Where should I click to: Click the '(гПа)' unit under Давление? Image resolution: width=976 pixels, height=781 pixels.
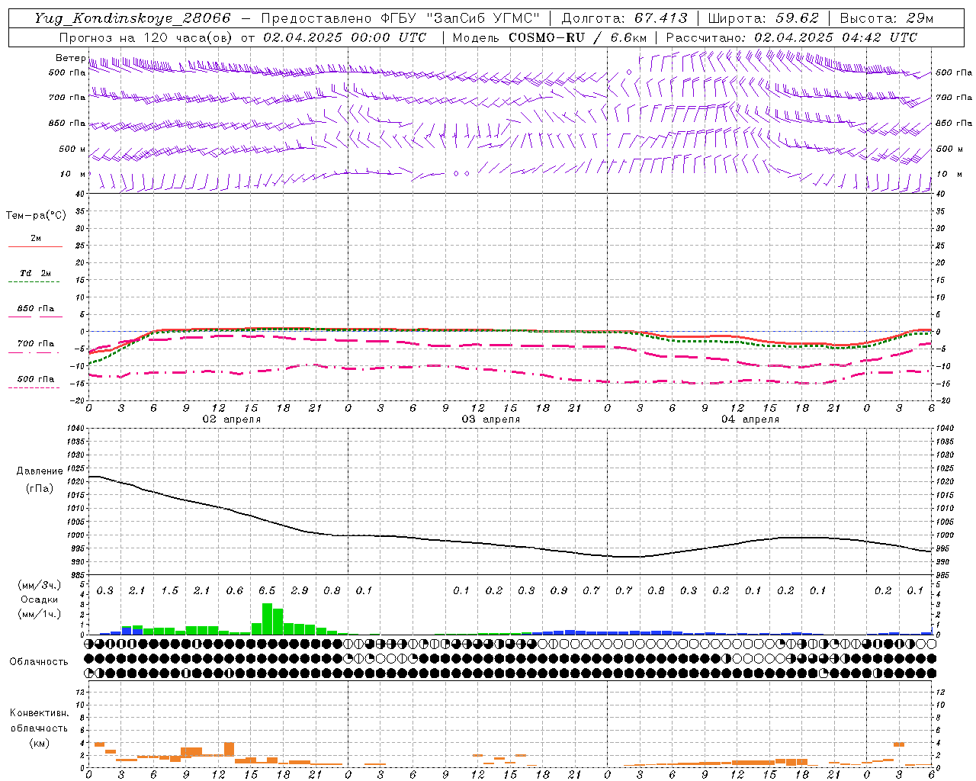click(x=40, y=489)
